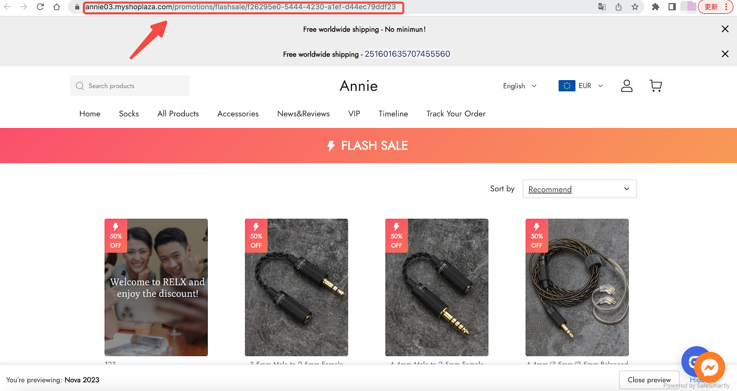Open the RELX discount product thumbnail
737x391 pixels.
pos(156,287)
